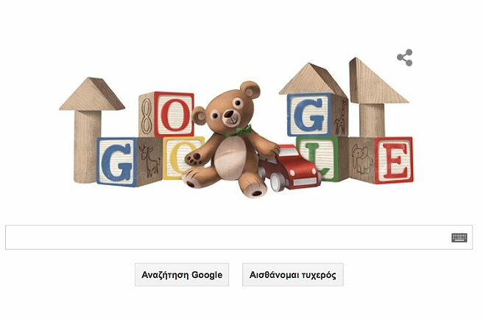This screenshot has width=483, height=320.
Task: Select the red E letter block
Action: coord(394,160)
